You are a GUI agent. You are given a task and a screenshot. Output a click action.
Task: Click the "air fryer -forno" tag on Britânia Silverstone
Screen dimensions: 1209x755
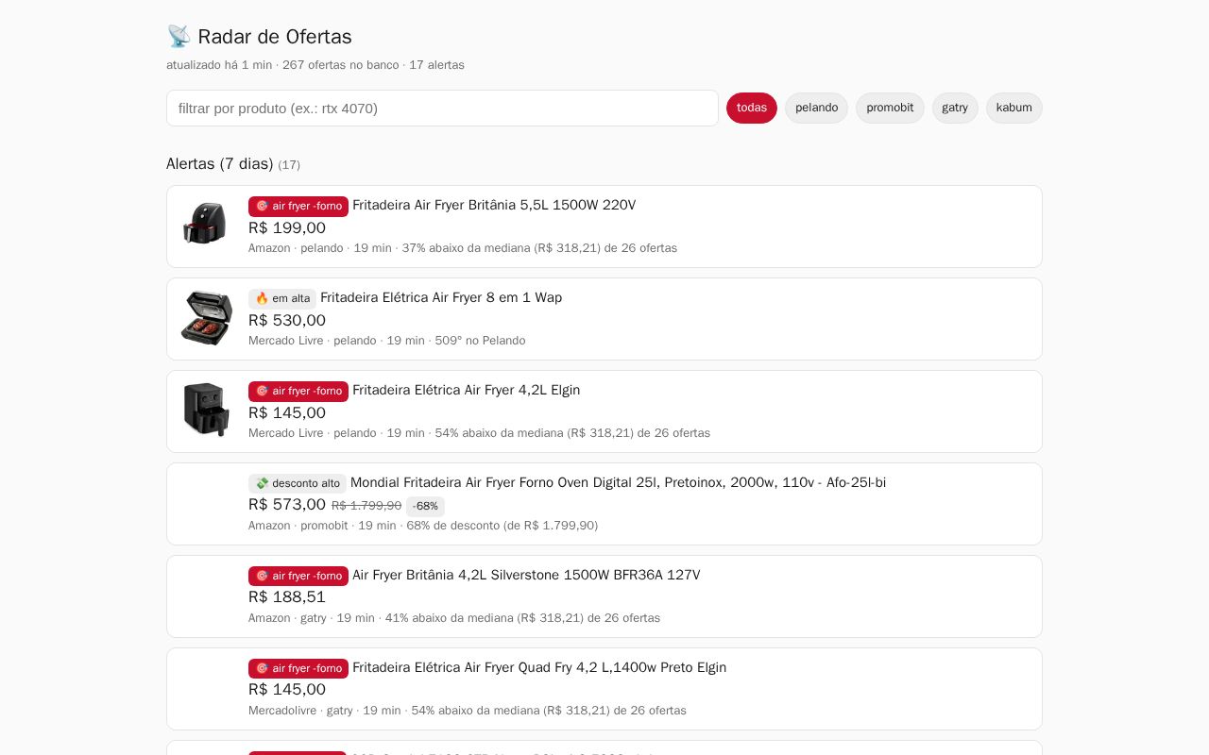click(298, 576)
